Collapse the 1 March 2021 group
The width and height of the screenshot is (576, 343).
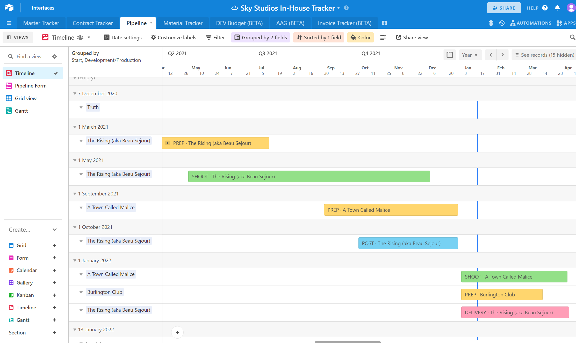(x=75, y=127)
